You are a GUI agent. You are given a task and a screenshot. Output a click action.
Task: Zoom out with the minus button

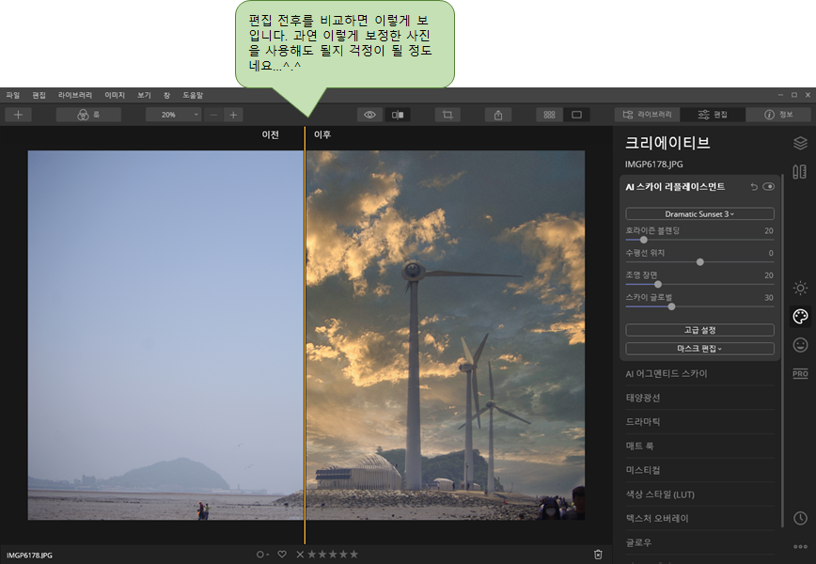tap(213, 115)
